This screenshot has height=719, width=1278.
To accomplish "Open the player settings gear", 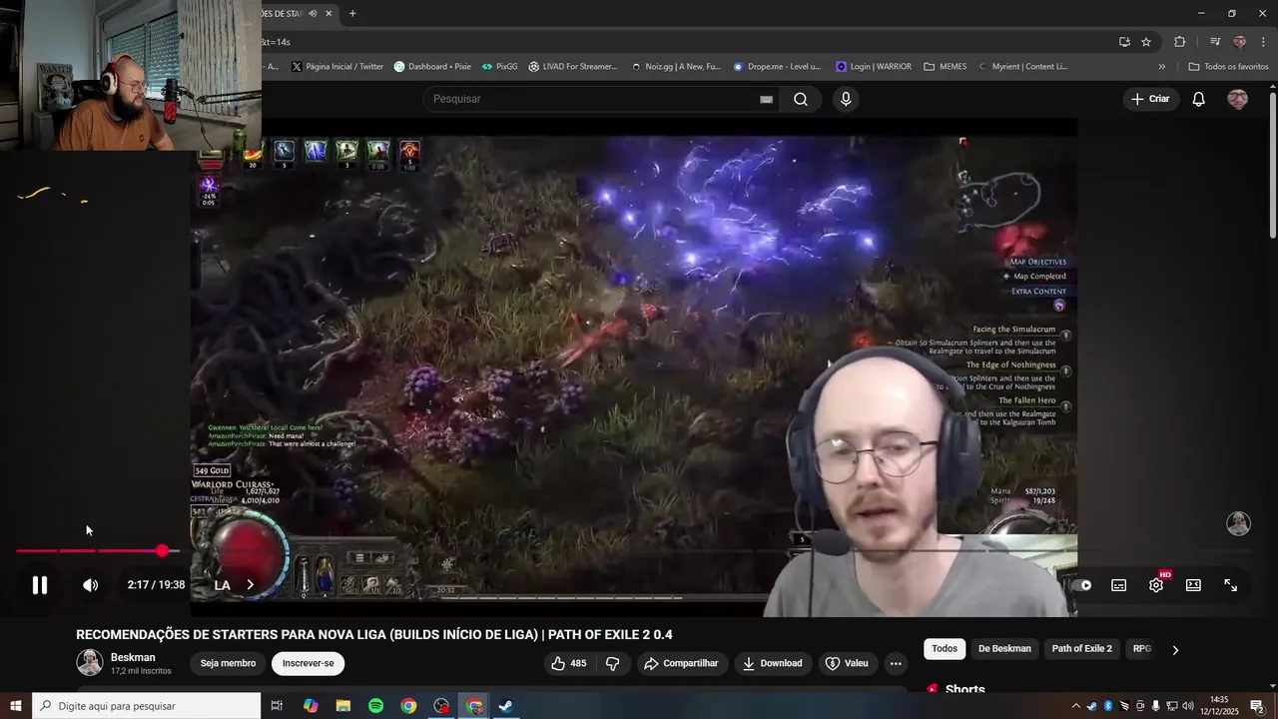I will [1156, 585].
